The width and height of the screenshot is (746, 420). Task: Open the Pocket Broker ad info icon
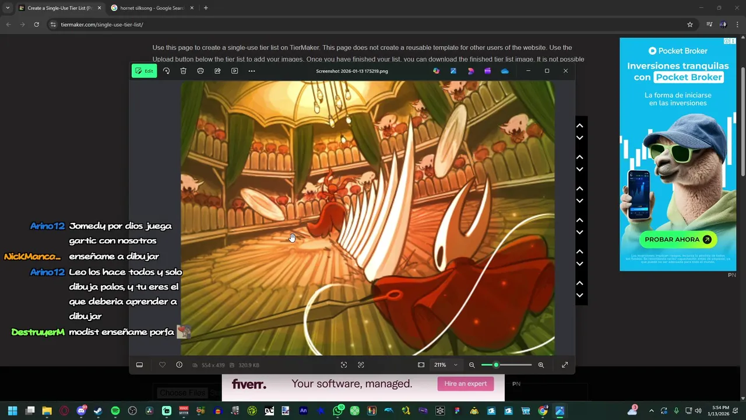click(727, 41)
